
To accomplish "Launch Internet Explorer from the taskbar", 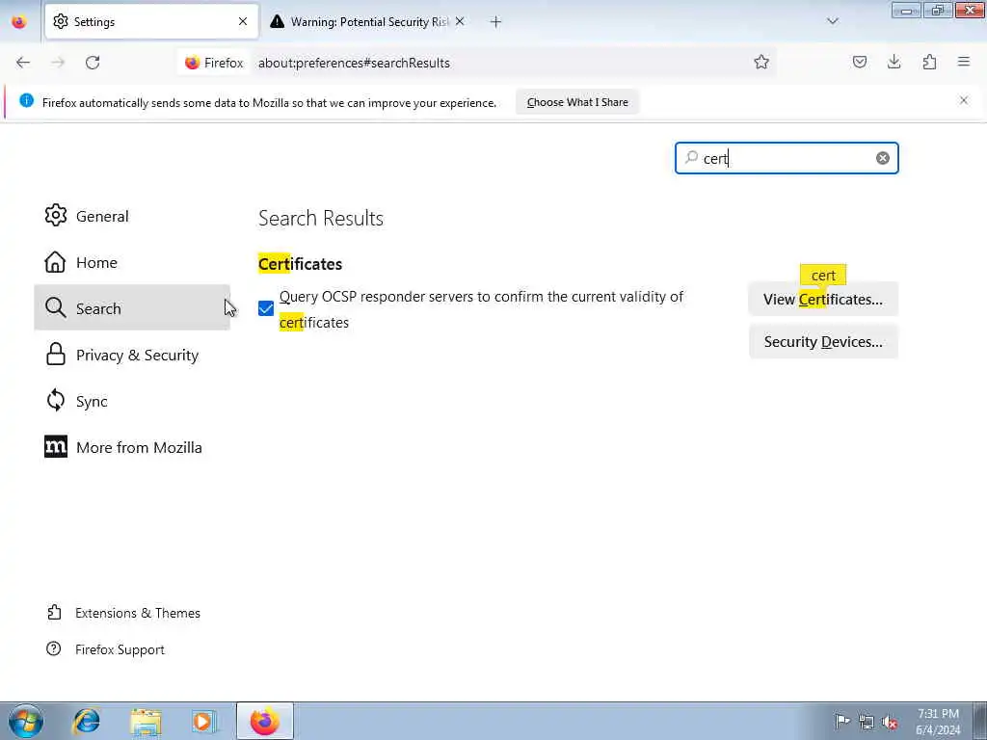I will pos(86,721).
